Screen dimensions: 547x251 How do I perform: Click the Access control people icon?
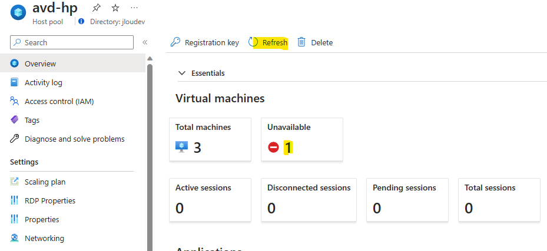coord(14,101)
